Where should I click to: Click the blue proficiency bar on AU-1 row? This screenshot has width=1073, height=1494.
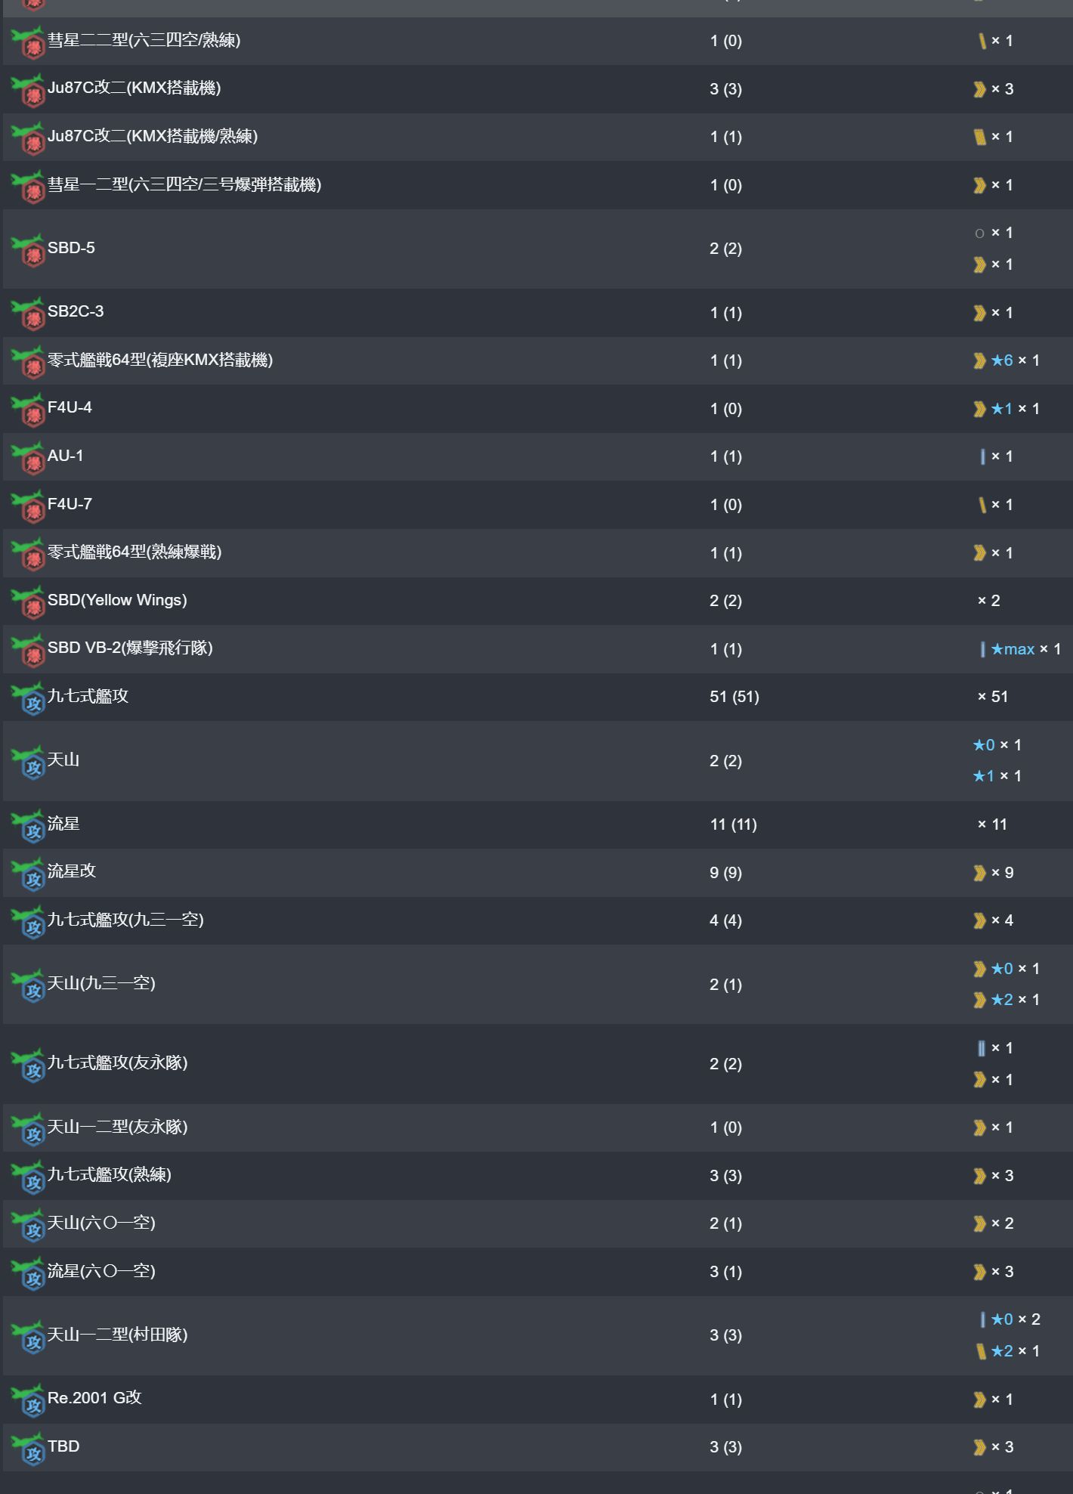coord(982,456)
